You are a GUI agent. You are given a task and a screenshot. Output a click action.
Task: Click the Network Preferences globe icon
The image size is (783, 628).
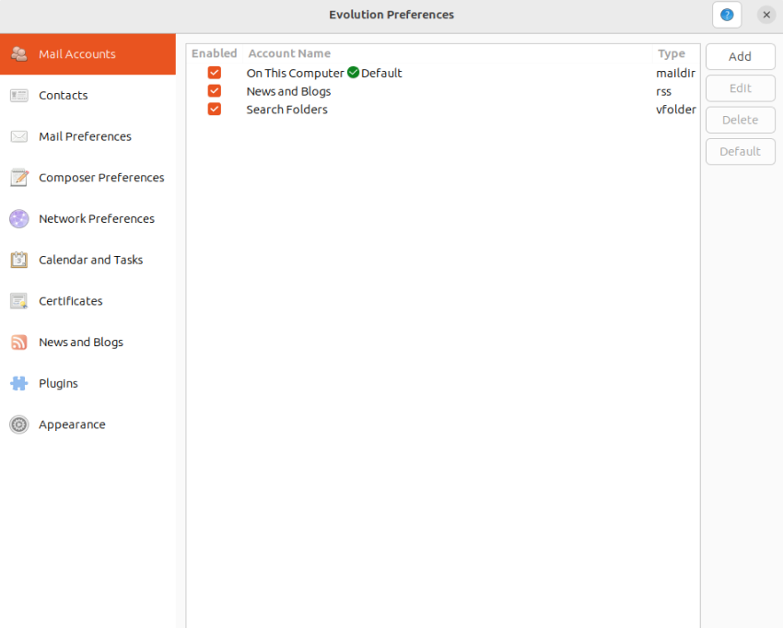(19, 218)
